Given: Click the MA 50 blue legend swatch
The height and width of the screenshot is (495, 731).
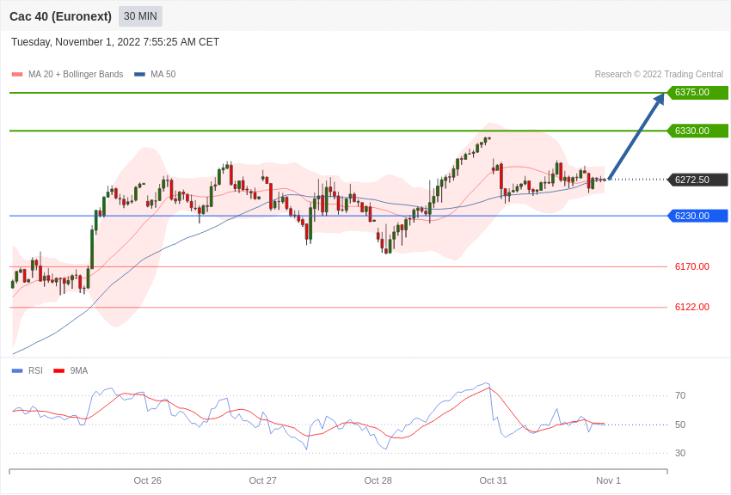Looking at the screenshot, I should coord(139,75).
